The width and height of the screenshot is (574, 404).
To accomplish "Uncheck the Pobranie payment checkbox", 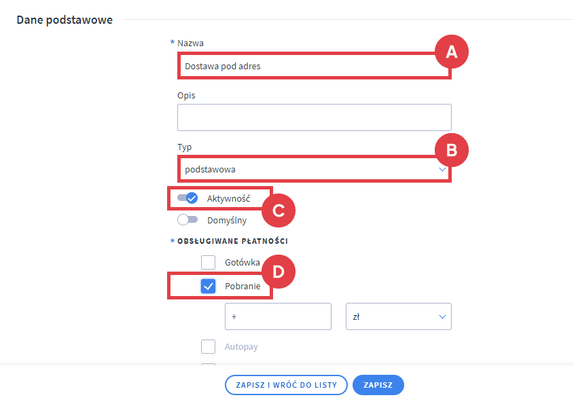I will tap(208, 287).
